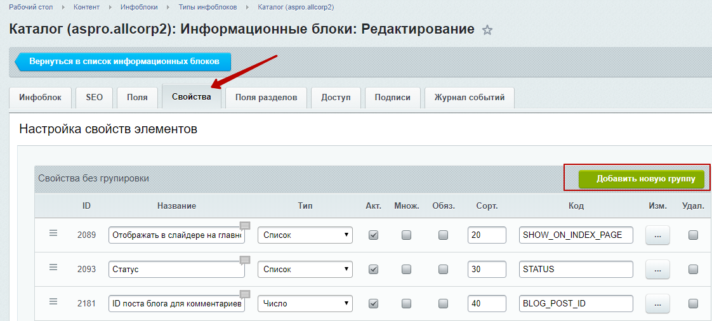The height and width of the screenshot is (321, 712).
Task: Edit sort field with value 30
Action: [487, 269]
